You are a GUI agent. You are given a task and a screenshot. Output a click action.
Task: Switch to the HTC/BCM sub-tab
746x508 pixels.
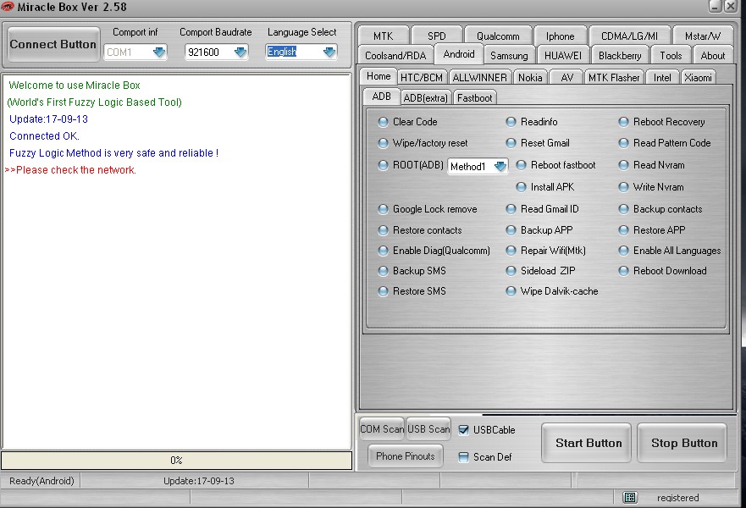pos(422,78)
